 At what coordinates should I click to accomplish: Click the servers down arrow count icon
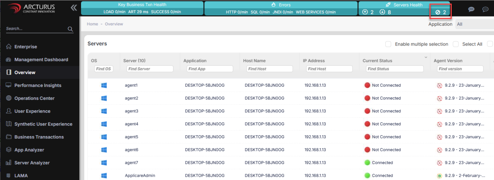click(382, 12)
